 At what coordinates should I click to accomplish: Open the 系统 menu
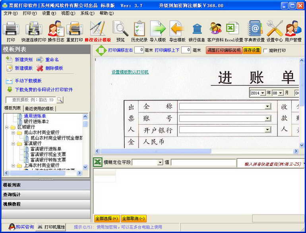coord(87,13)
